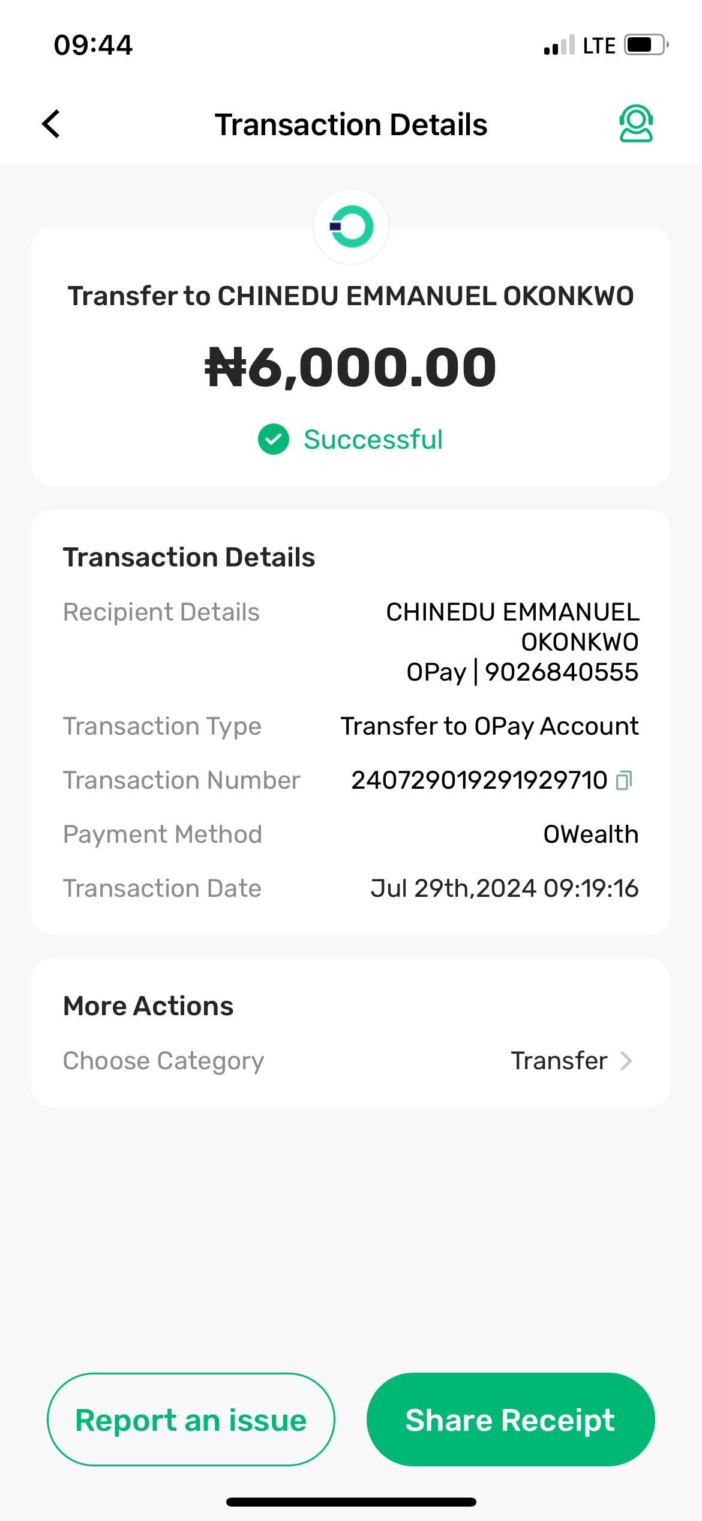Viewport: 702px width, 1521px height.
Task: Tap the Transaction Details page title
Action: tap(351, 124)
